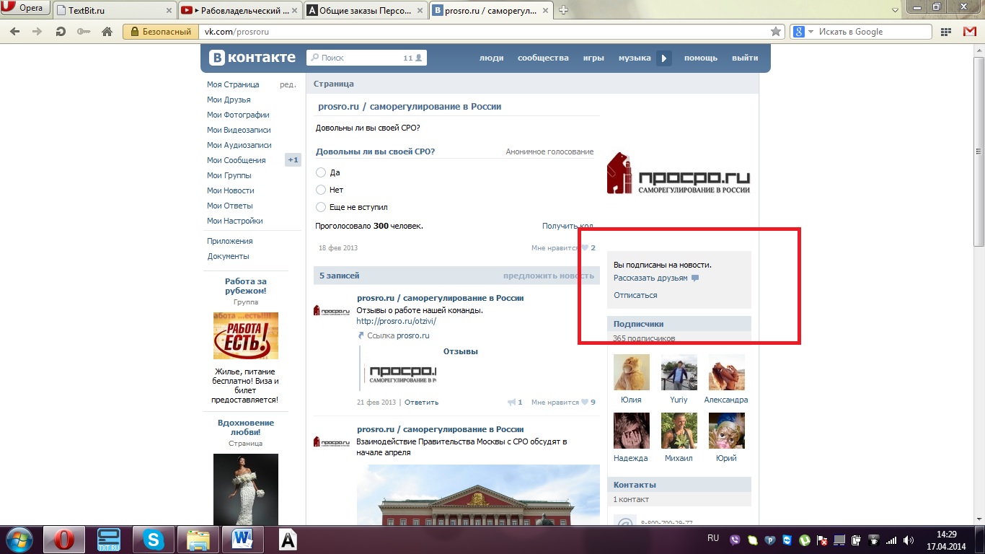Reload the page with the Reload icon
This screenshot has width=985, height=554.
pos(61,32)
